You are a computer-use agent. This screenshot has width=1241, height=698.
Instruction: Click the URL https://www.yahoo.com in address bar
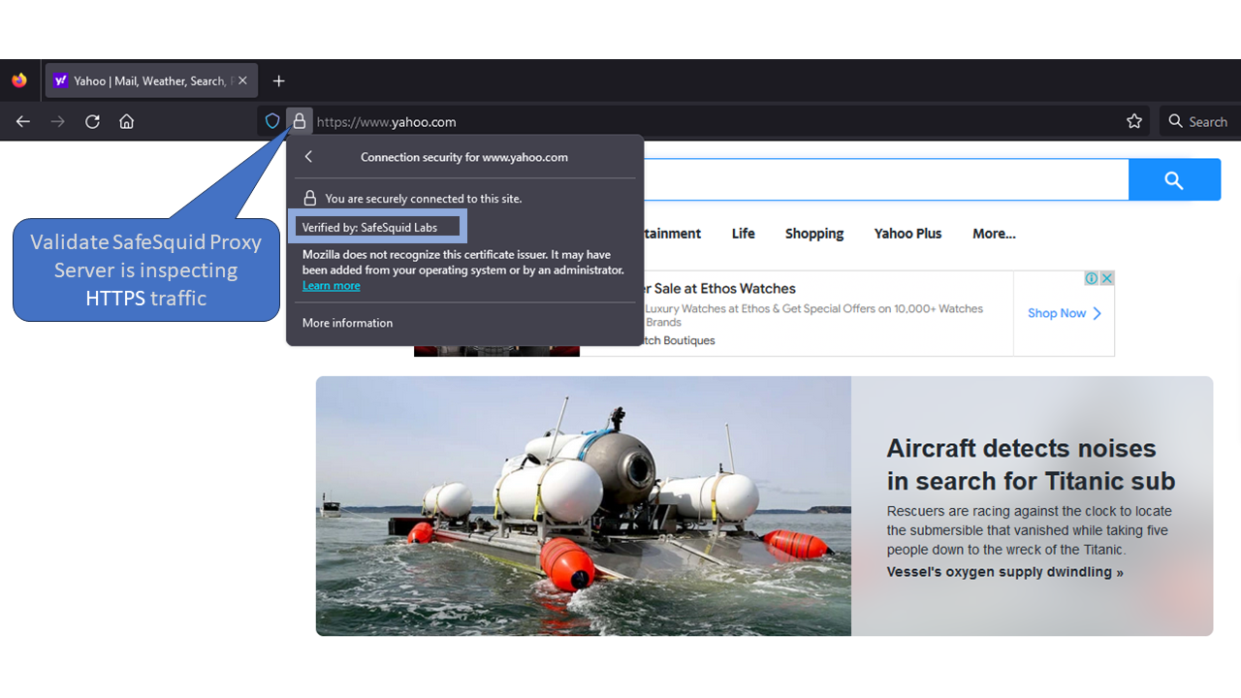point(387,122)
